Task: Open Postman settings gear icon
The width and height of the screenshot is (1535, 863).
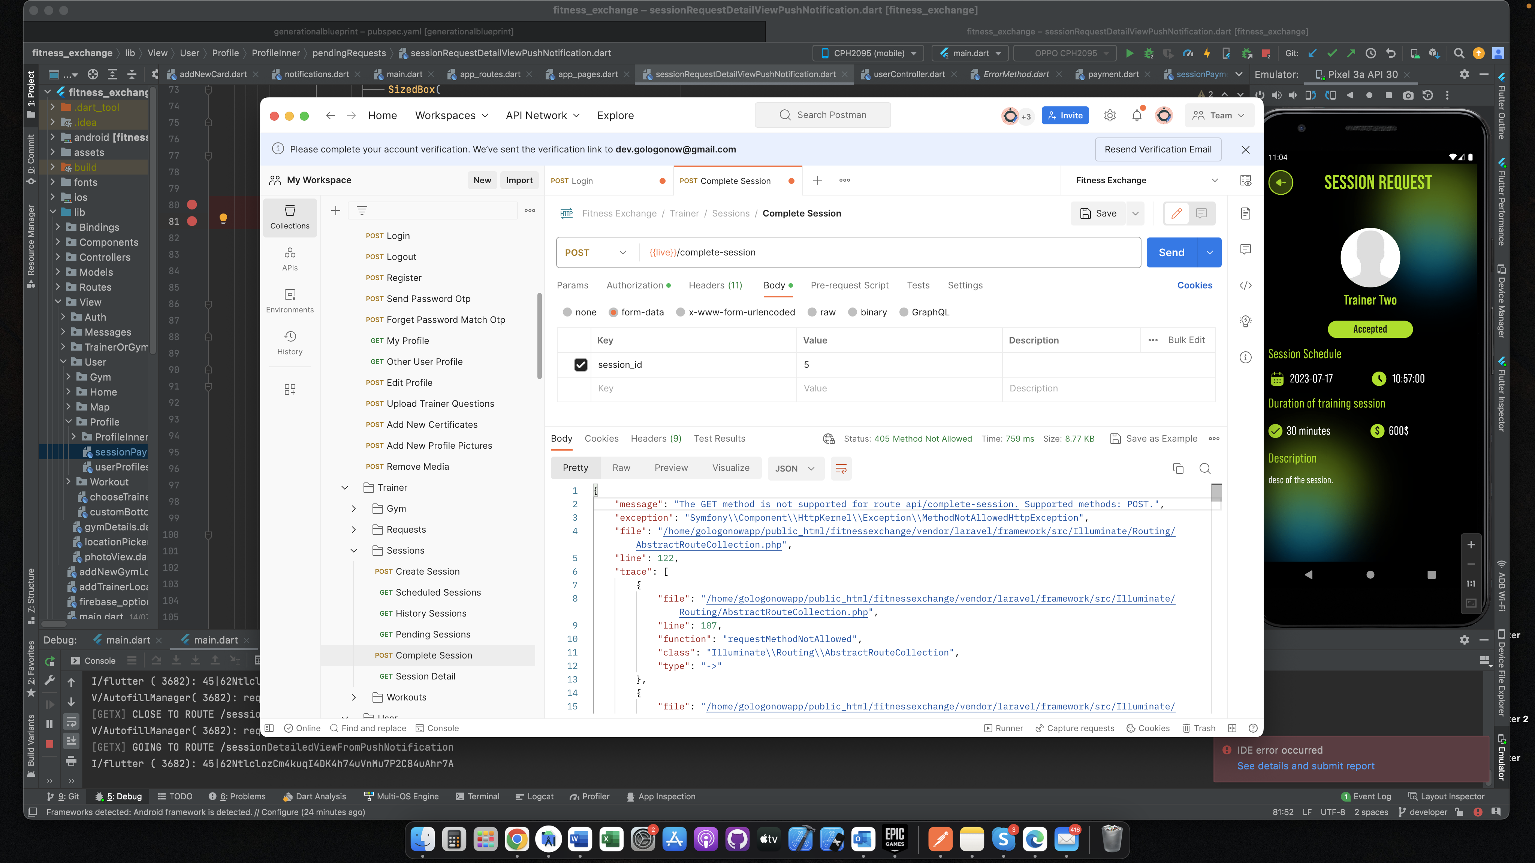Action: (x=1110, y=115)
